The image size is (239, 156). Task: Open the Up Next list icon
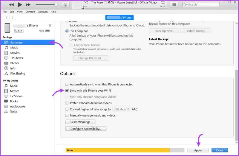tap(174, 4)
